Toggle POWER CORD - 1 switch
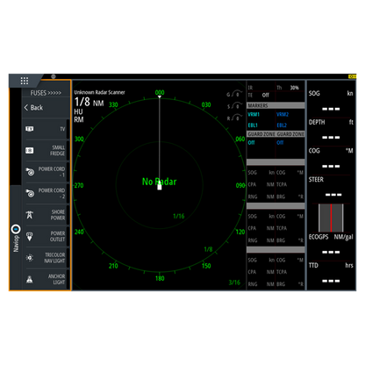 click(68, 172)
